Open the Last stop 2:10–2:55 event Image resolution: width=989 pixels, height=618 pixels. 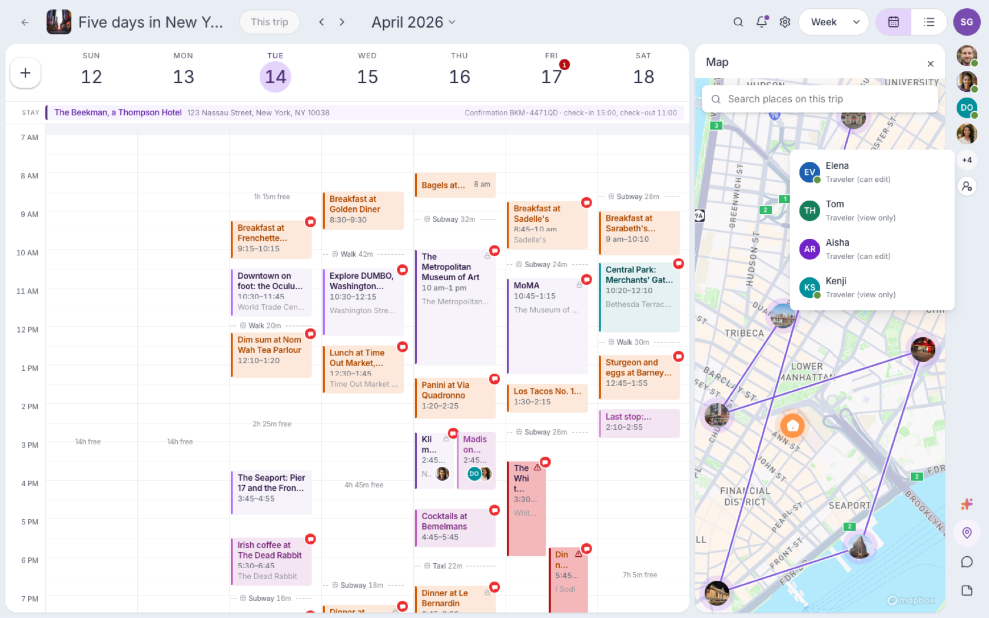coord(639,423)
